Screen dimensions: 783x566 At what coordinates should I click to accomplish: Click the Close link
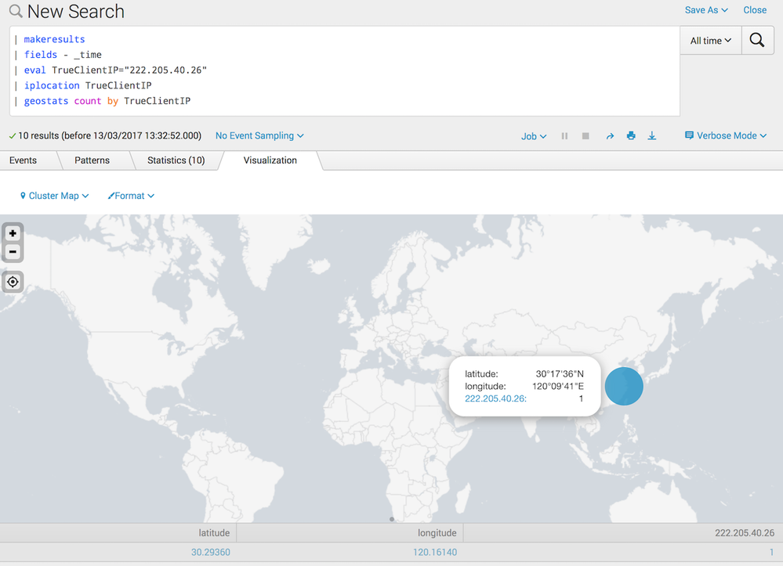click(x=755, y=10)
